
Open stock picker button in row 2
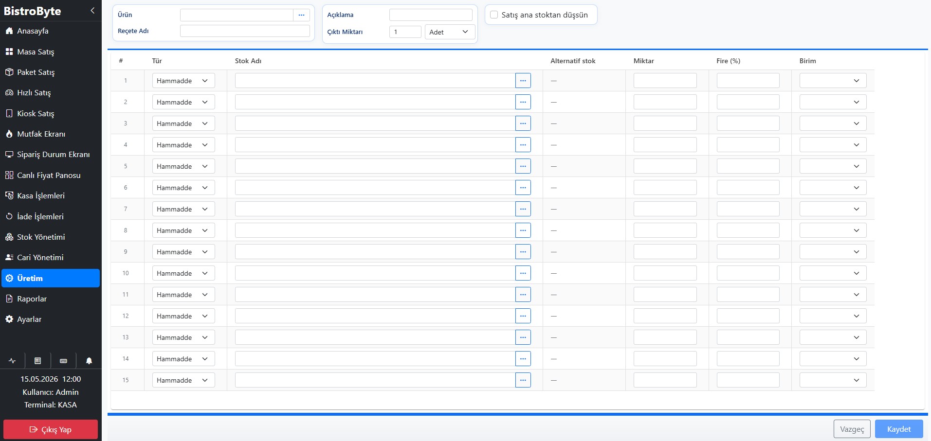523,102
